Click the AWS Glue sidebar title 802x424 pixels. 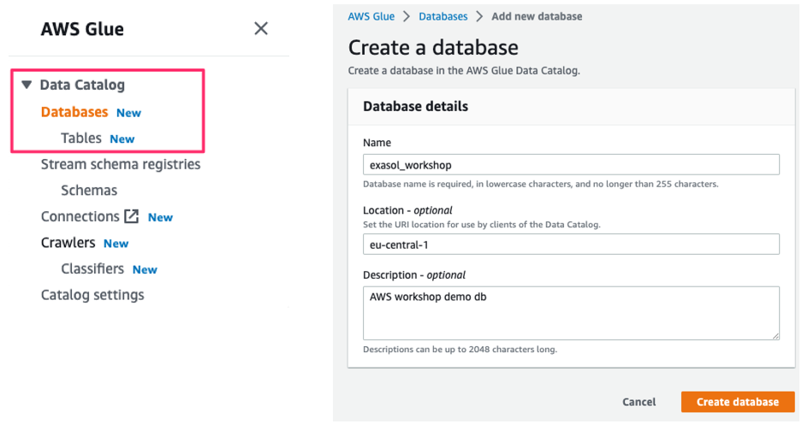[x=82, y=29]
